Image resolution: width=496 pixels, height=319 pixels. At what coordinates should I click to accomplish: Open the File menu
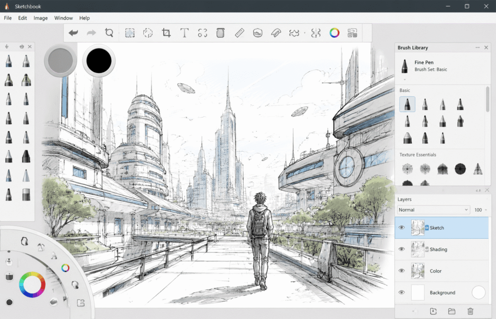tap(8, 18)
